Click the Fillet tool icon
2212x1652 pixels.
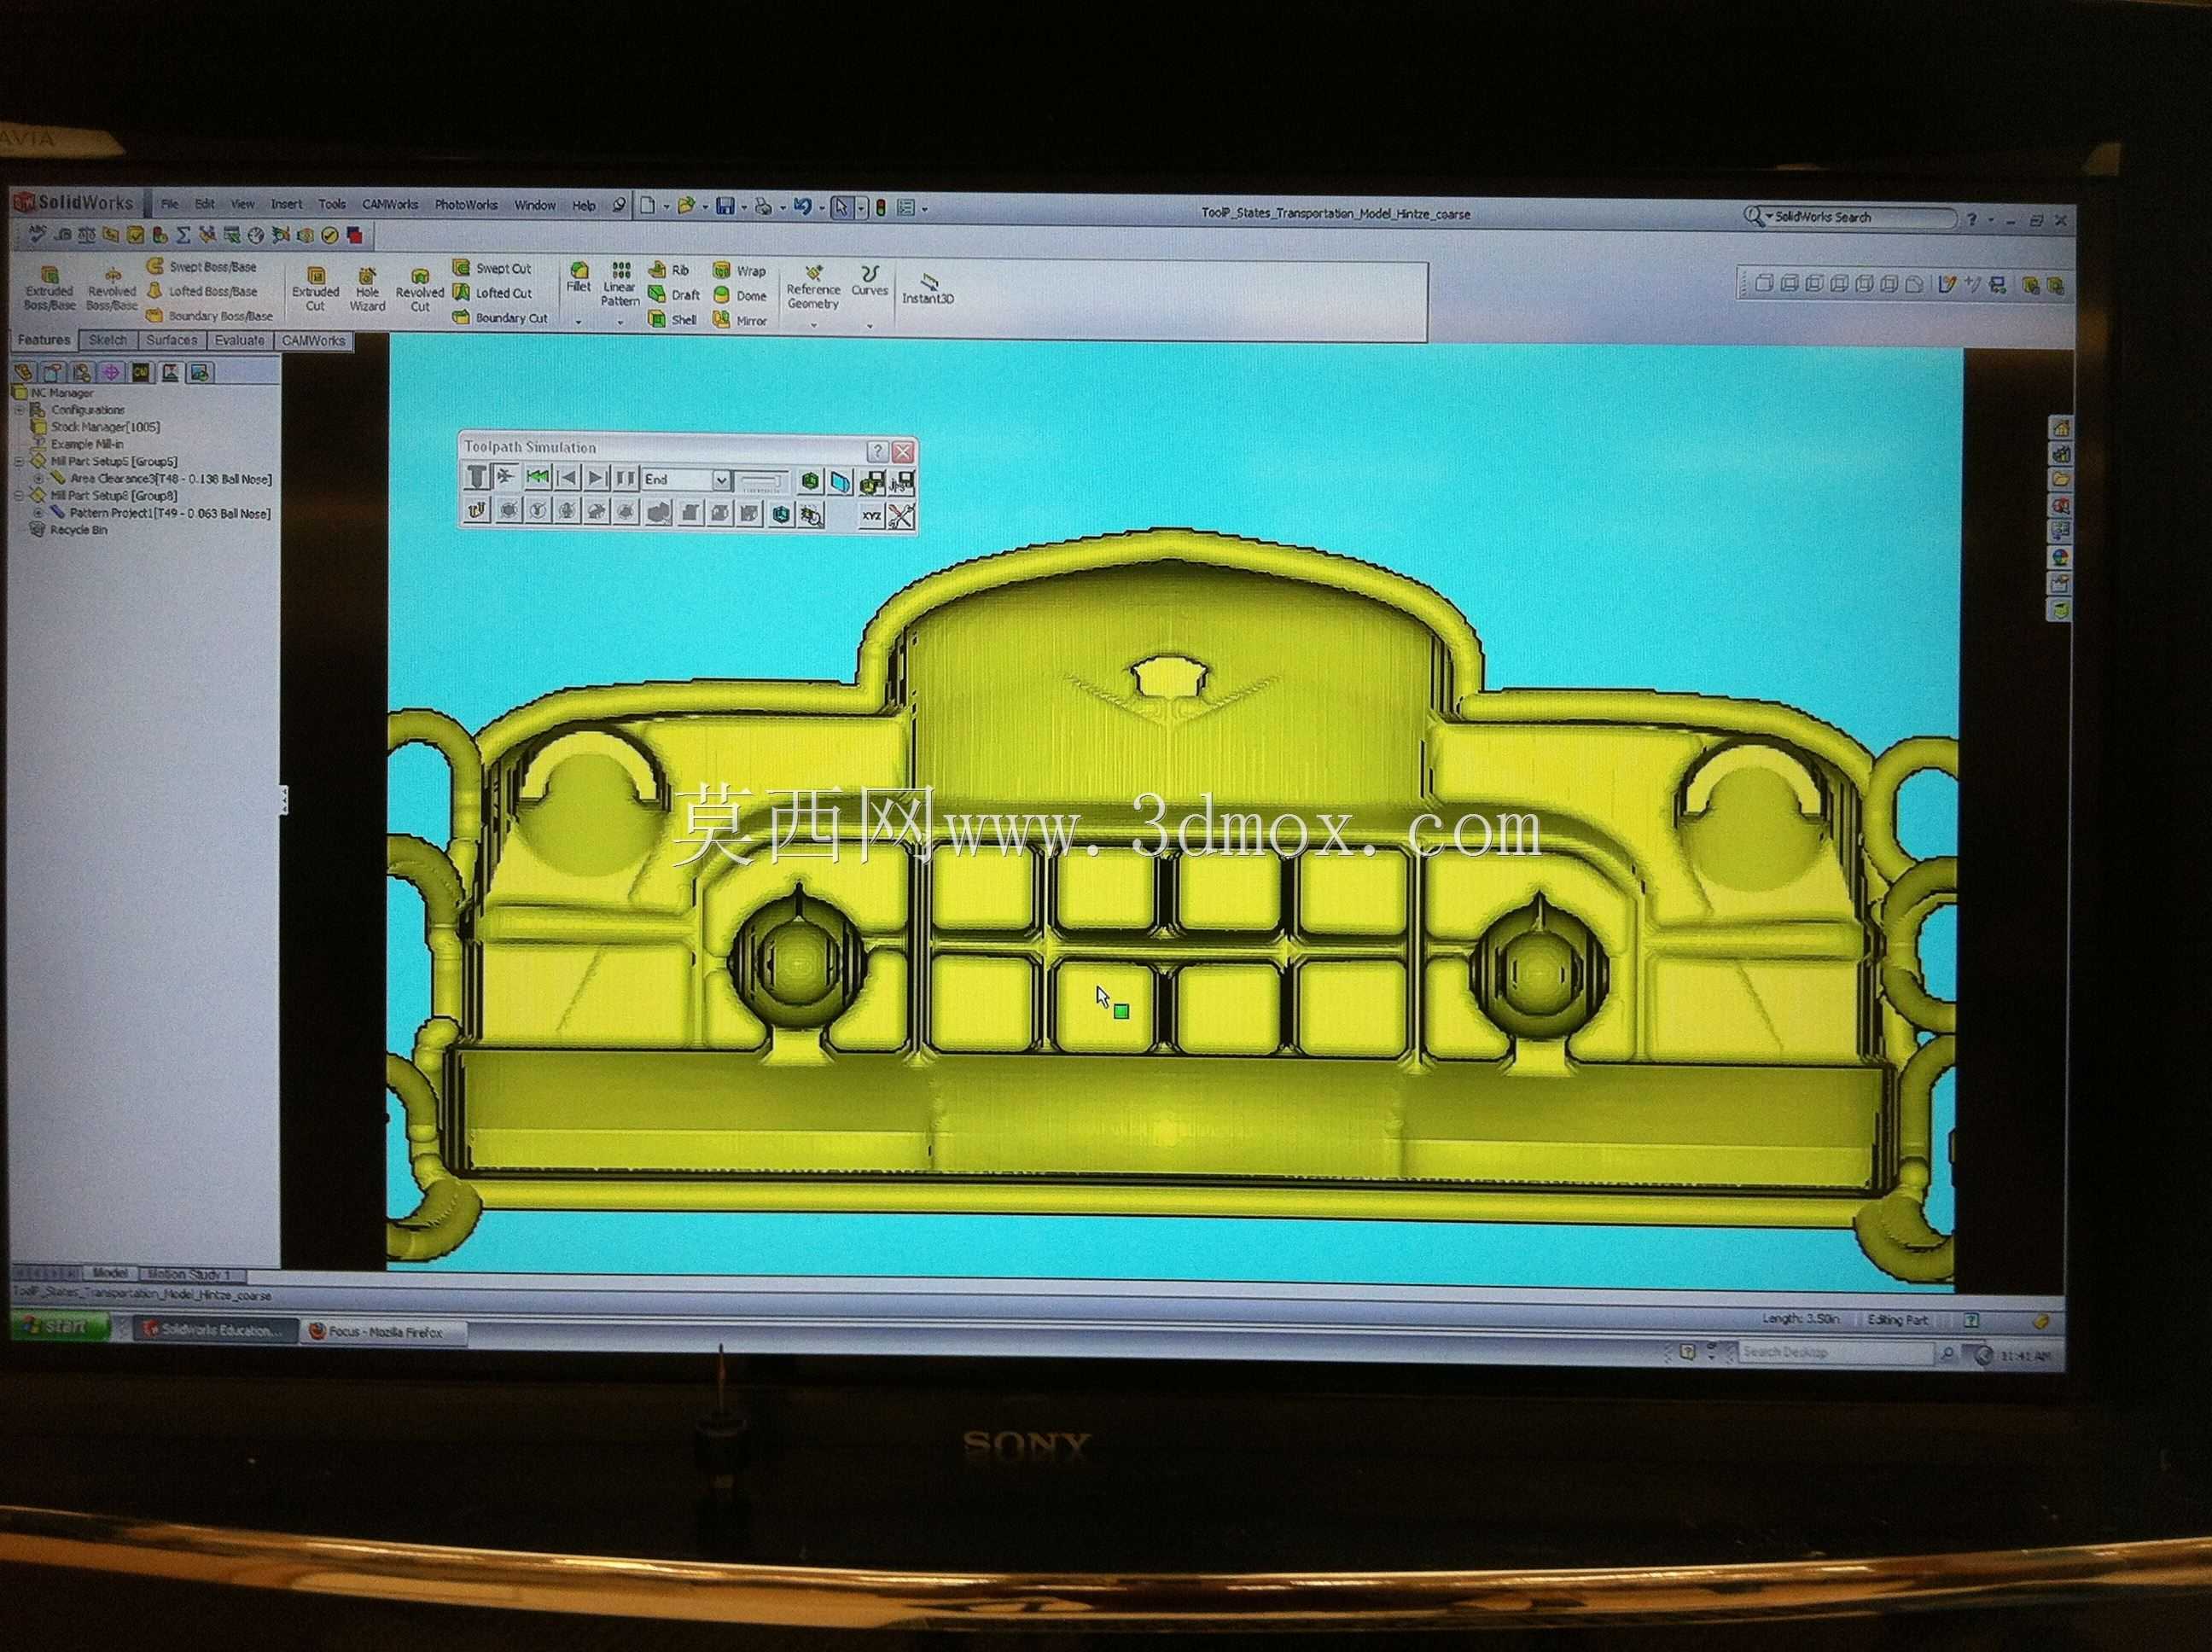578,278
